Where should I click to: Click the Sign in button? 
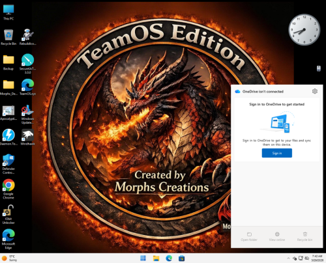[x=276, y=153]
